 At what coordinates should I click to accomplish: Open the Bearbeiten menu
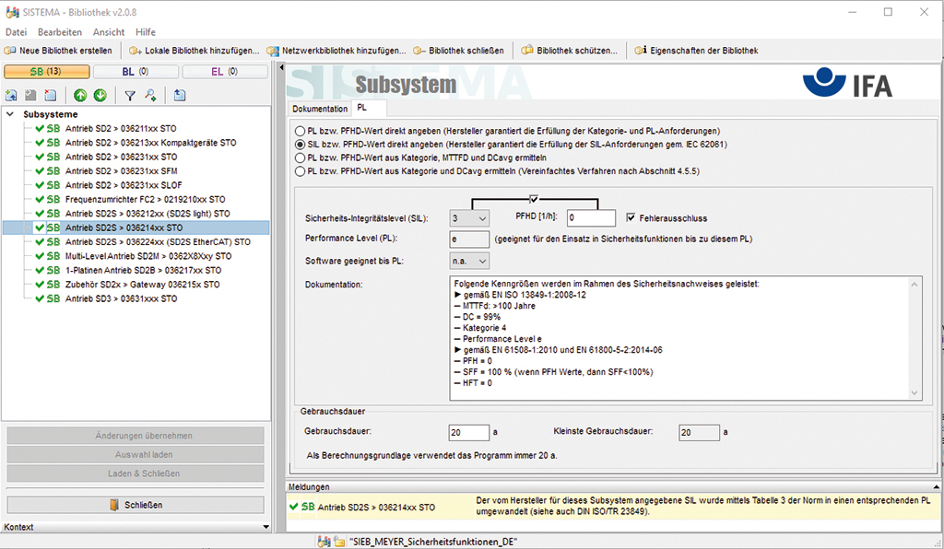60,32
